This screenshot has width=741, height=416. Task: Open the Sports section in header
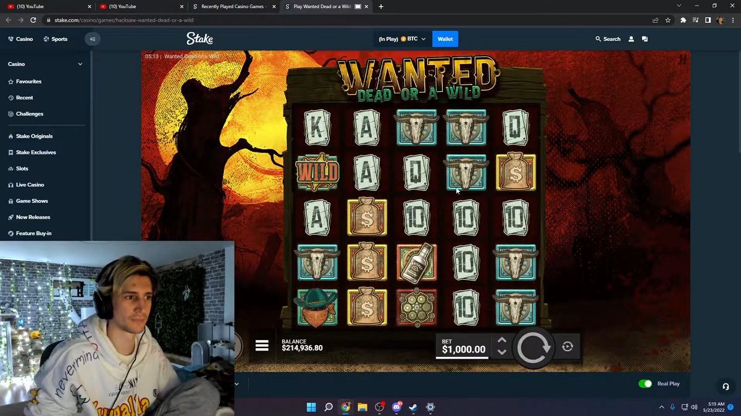pyautogui.click(x=56, y=39)
